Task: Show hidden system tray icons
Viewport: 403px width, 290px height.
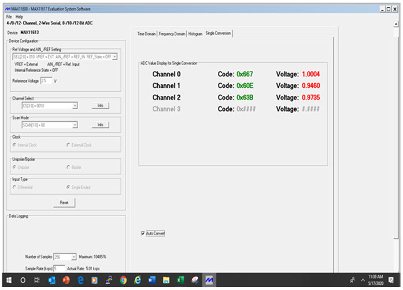Action: click(363, 280)
